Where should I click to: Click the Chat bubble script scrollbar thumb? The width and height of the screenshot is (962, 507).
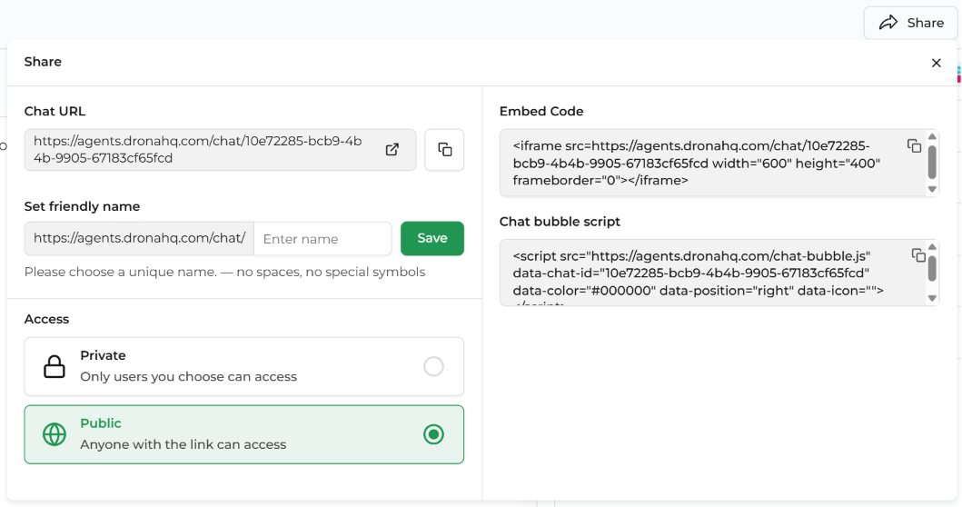[932, 268]
